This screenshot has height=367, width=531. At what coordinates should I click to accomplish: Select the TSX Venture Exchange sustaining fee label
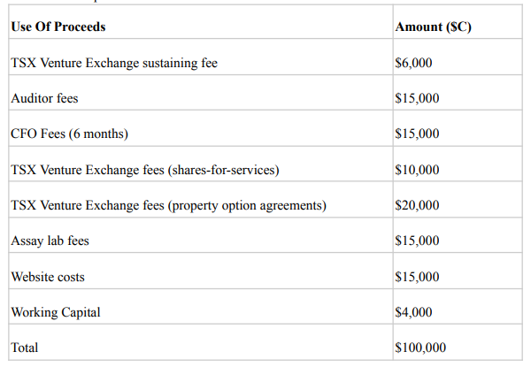coord(114,63)
